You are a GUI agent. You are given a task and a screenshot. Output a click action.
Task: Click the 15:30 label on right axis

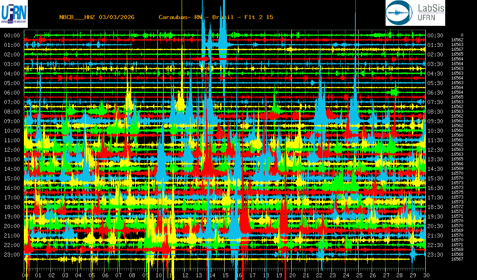(x=435, y=178)
